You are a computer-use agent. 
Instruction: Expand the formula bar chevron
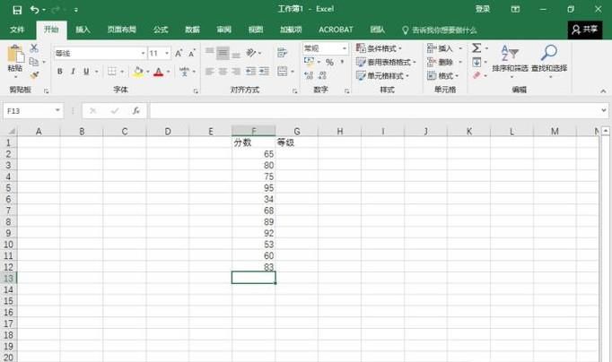pos(604,111)
